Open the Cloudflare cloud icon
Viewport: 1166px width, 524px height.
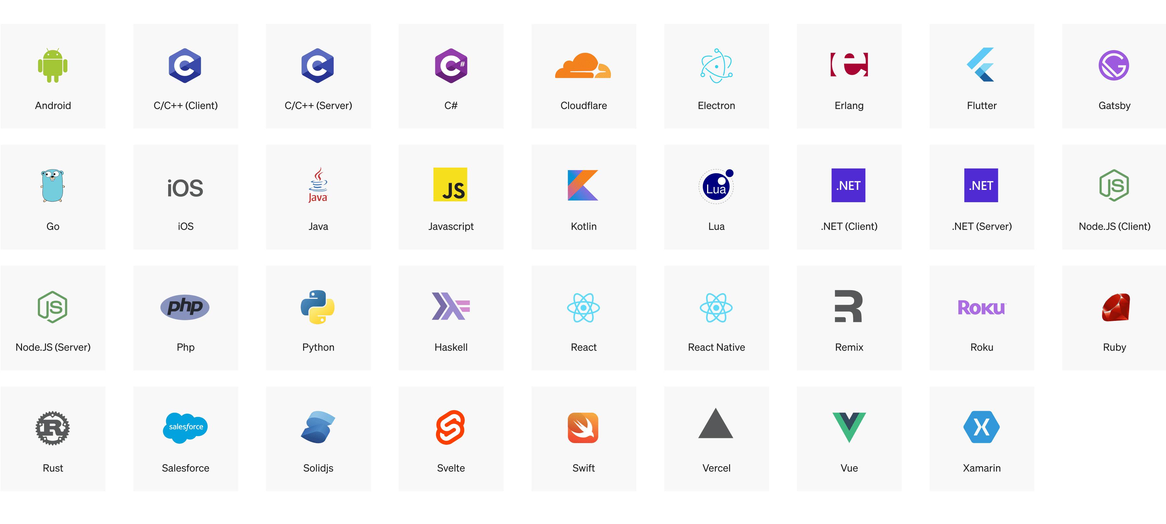[x=583, y=66]
